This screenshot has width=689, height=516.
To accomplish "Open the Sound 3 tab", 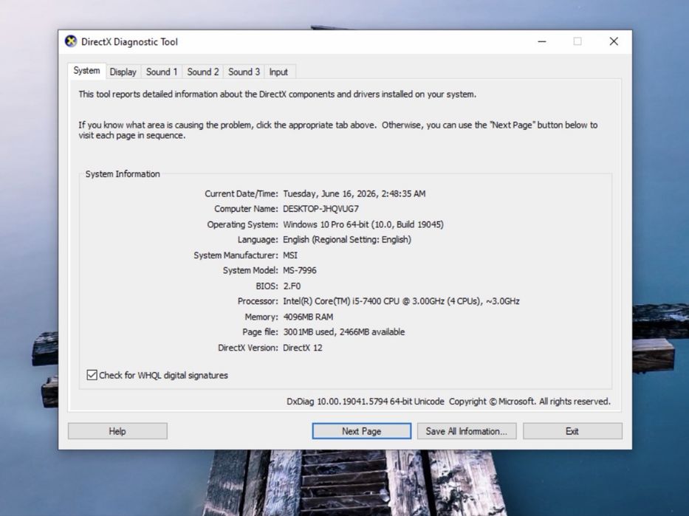I will 244,72.
